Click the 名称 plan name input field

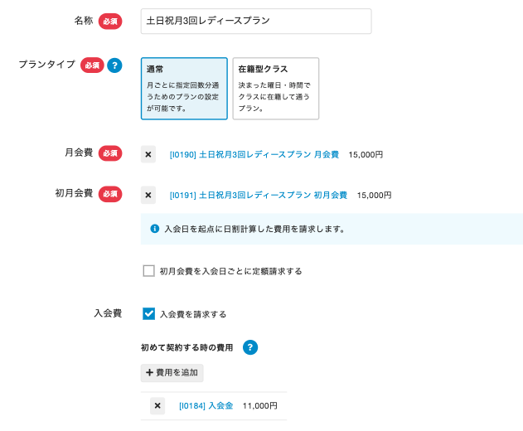pyautogui.click(x=255, y=22)
